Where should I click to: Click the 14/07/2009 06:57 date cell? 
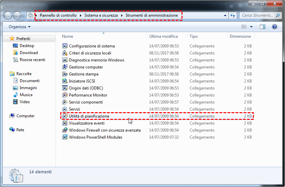pyautogui.click(x=164, y=102)
